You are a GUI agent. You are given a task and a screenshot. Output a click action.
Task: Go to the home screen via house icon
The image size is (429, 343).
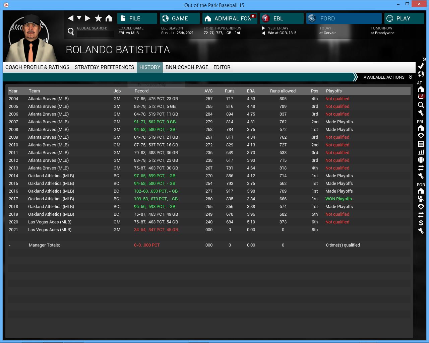point(109,18)
